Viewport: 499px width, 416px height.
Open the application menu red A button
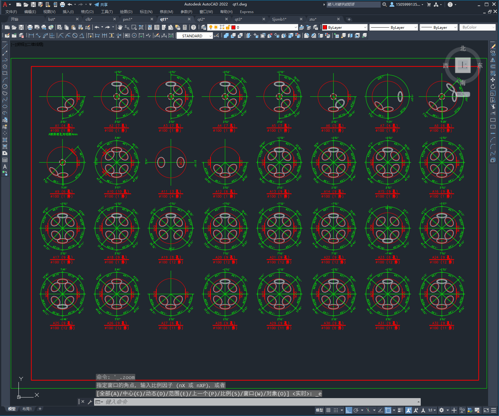(x=5, y=5)
